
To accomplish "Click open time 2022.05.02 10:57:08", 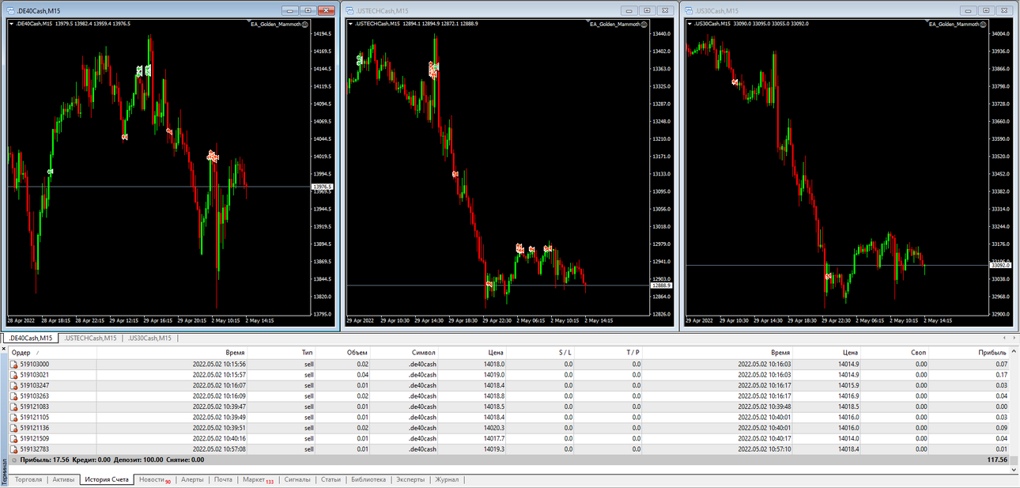I will click(219, 449).
